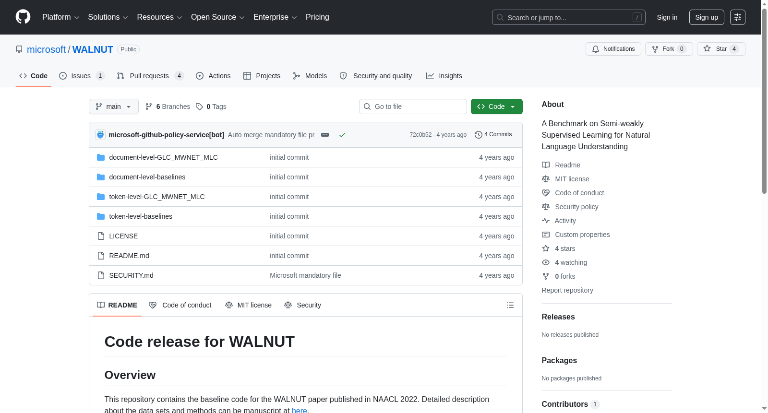The image size is (768, 413).
Task: Click the Sign in link
Action: pos(667,17)
